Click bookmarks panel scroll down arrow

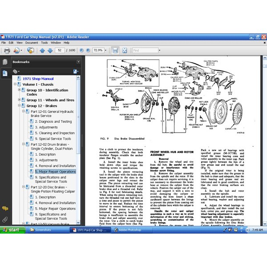[78, 222]
